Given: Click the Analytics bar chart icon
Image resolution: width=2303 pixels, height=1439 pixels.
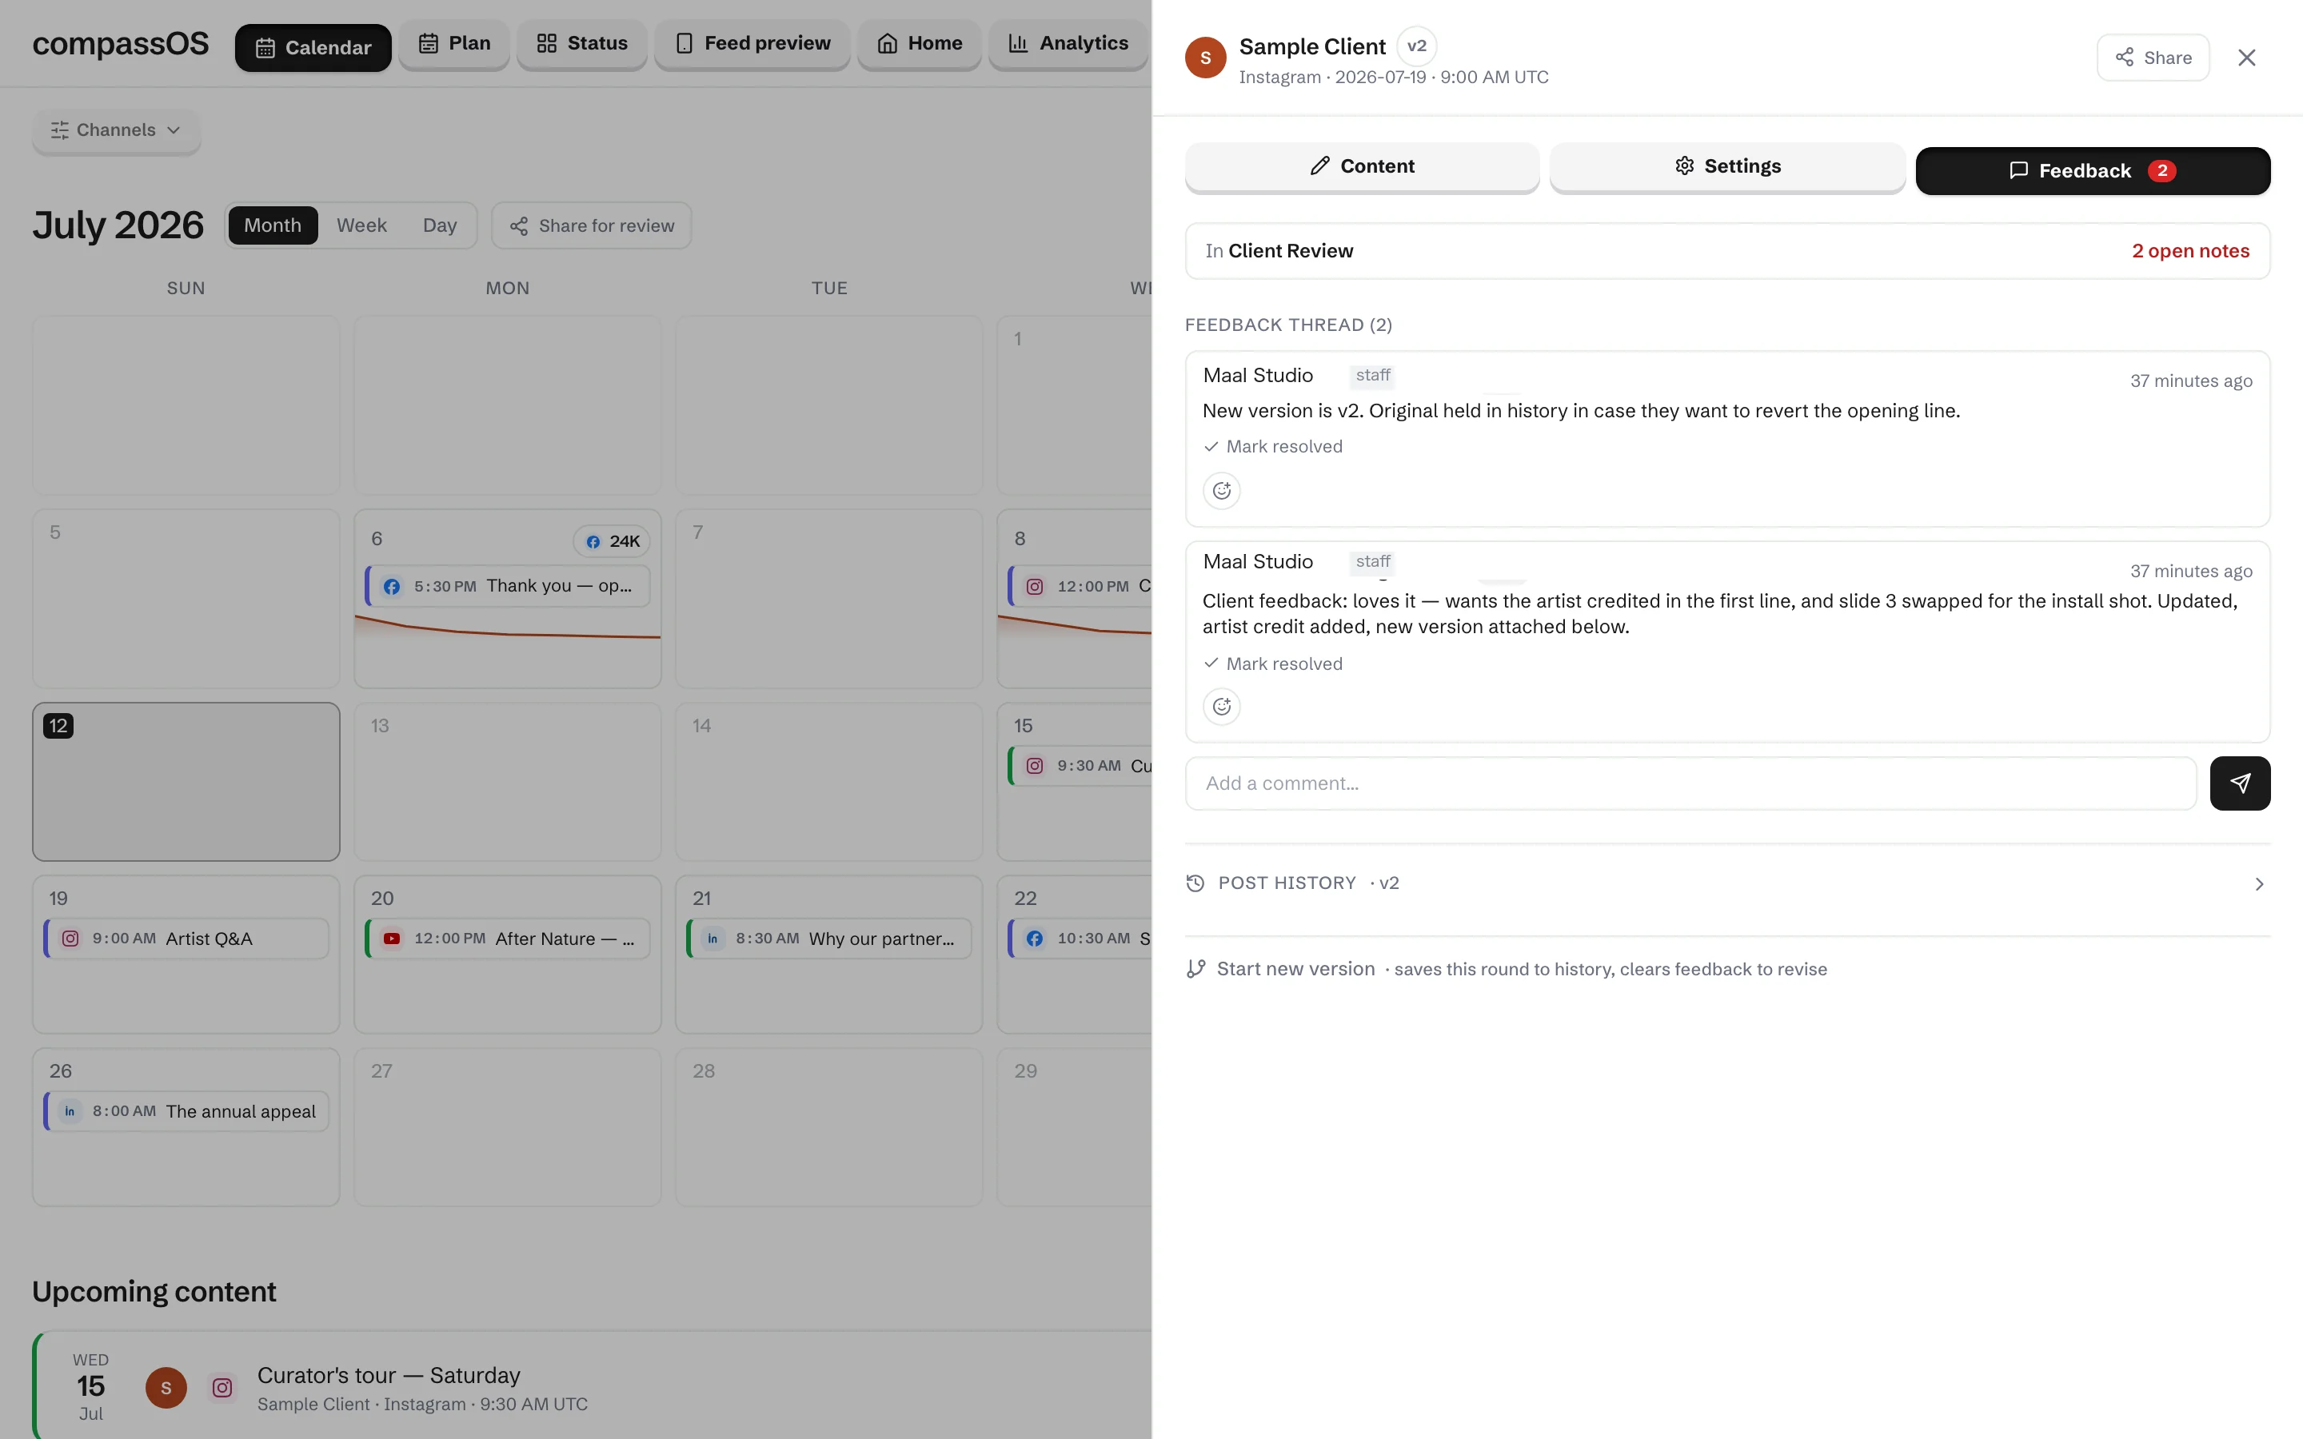Looking at the screenshot, I should (1017, 44).
